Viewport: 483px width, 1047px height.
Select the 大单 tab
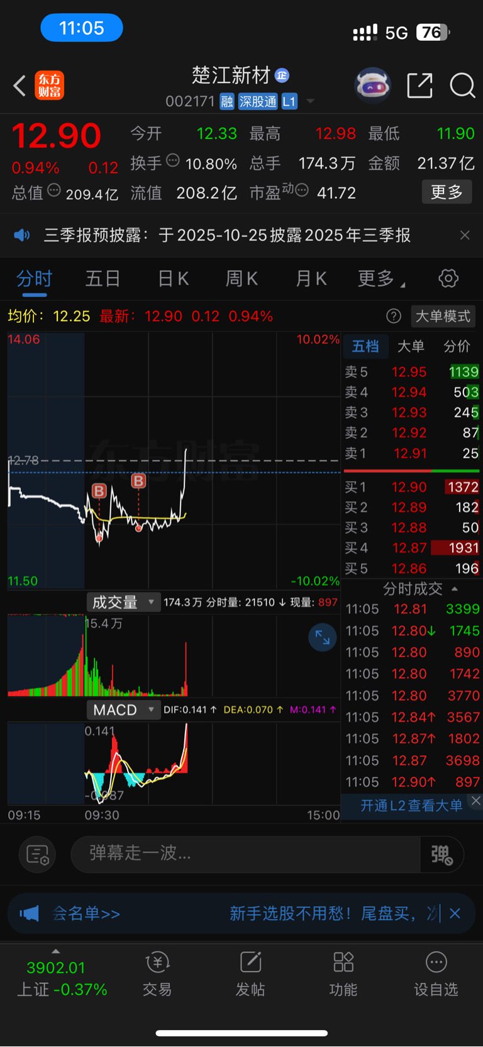(411, 346)
